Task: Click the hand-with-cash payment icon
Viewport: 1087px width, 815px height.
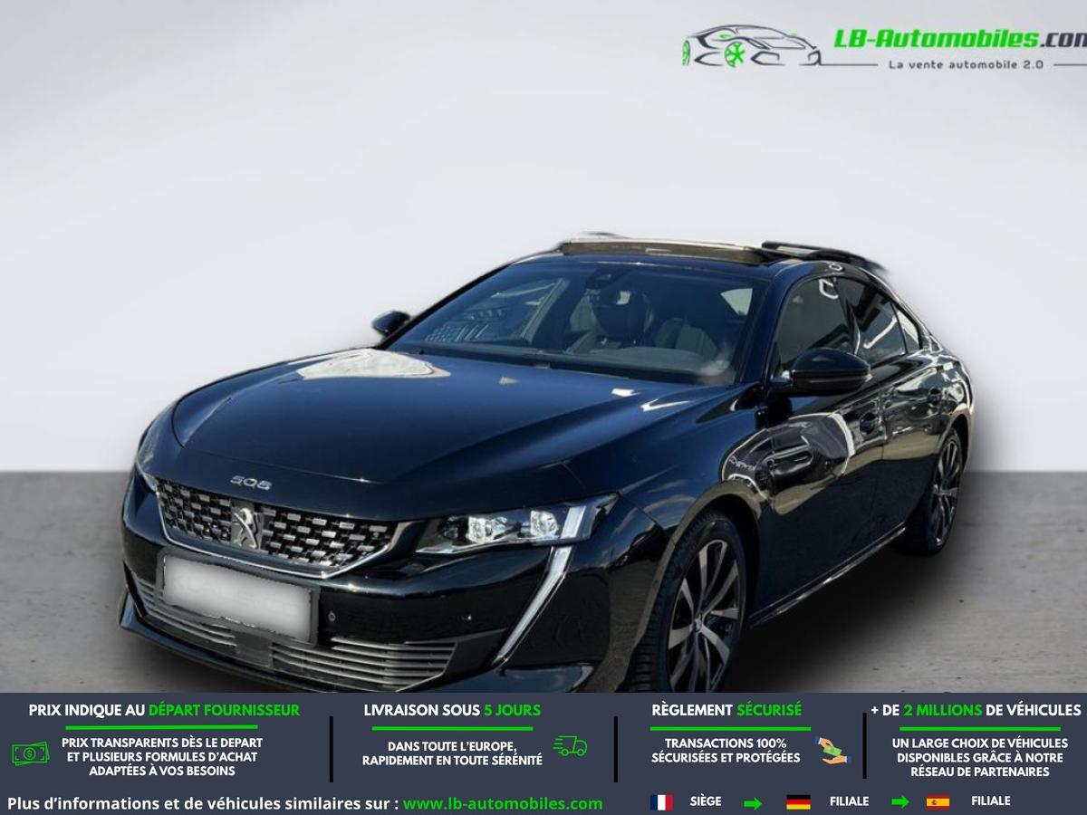Action: click(x=831, y=750)
